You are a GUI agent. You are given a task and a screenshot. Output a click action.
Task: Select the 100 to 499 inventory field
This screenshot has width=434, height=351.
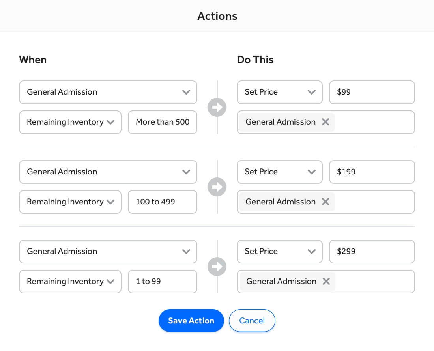coord(162,202)
